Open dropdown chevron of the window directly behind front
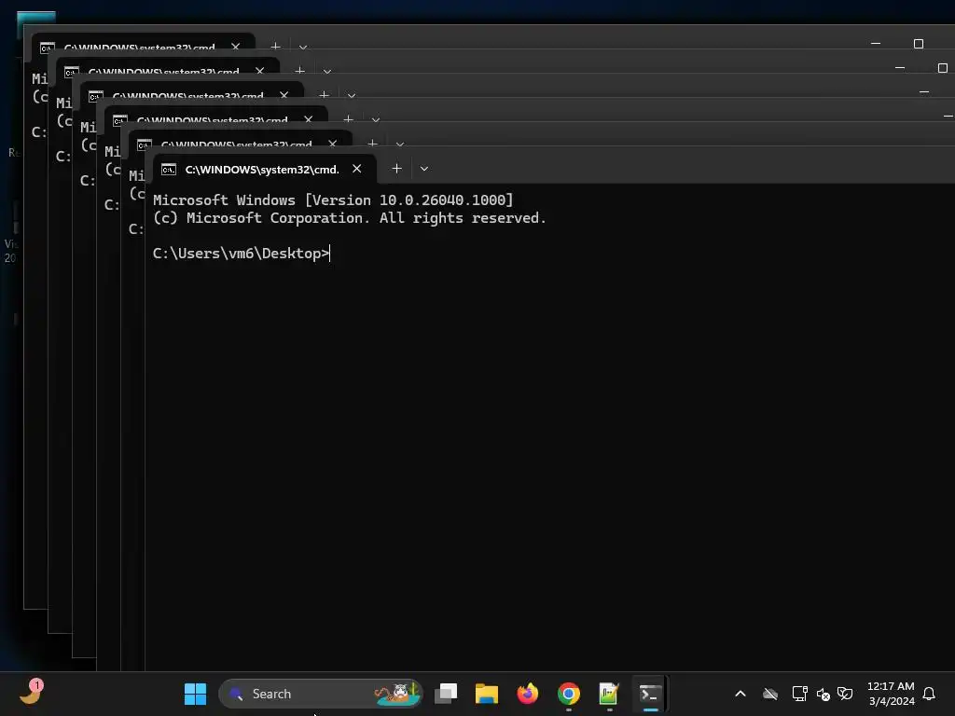The height and width of the screenshot is (716, 955). pyautogui.click(x=400, y=144)
